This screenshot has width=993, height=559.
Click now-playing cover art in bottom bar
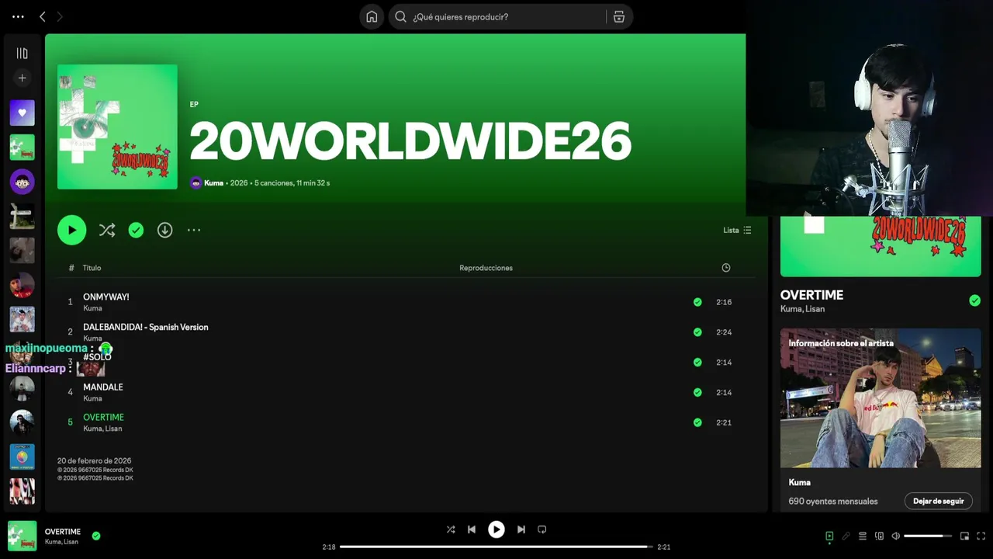click(22, 536)
